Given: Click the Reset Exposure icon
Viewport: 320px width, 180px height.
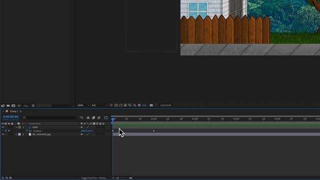Looking at the screenshot, I should 139,105.
